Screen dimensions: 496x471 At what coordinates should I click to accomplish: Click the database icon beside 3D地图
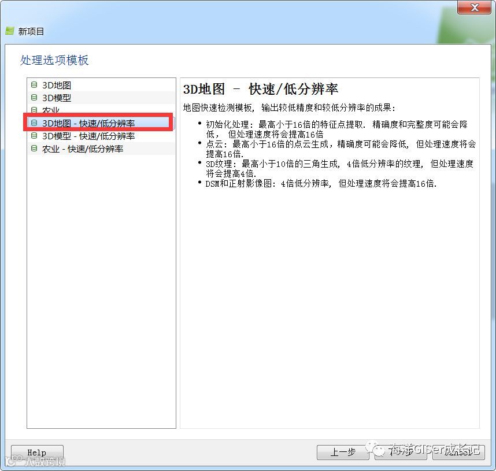click(34, 85)
